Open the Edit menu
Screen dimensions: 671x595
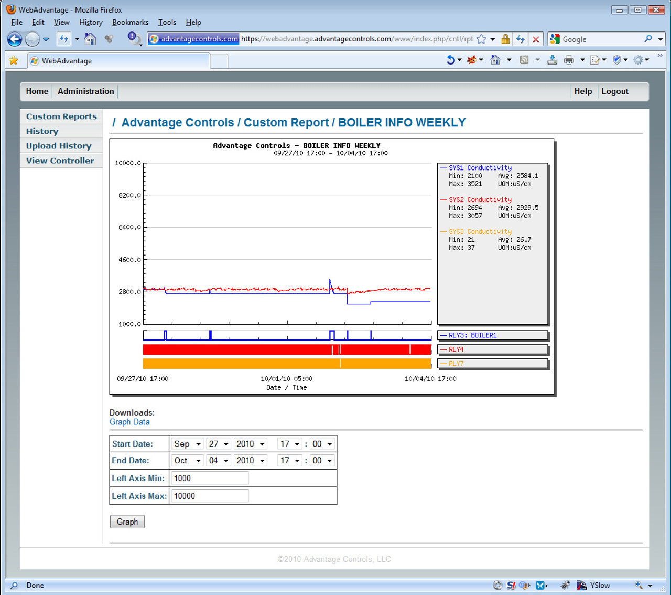click(38, 23)
